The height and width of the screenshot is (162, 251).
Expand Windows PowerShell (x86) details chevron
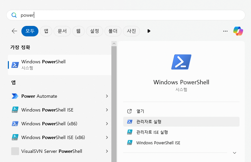click(x=107, y=124)
